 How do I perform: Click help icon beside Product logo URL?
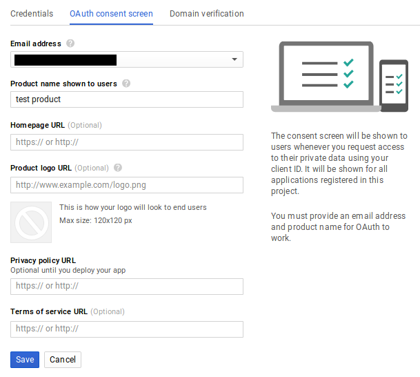[118, 168]
